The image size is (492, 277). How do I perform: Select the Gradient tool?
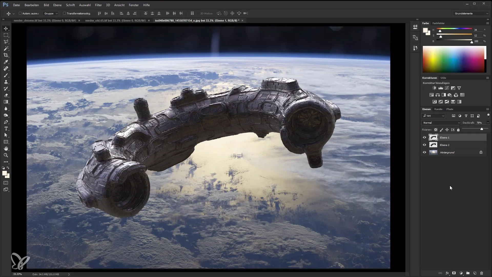[x=6, y=102]
